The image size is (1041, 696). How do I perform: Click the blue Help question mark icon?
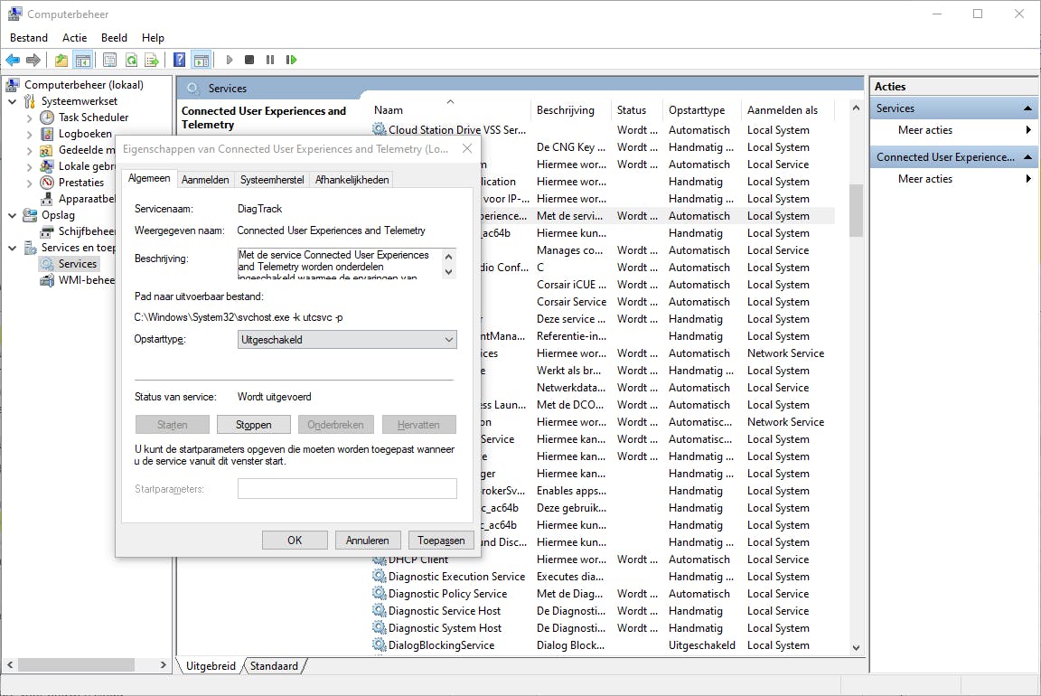click(x=180, y=61)
